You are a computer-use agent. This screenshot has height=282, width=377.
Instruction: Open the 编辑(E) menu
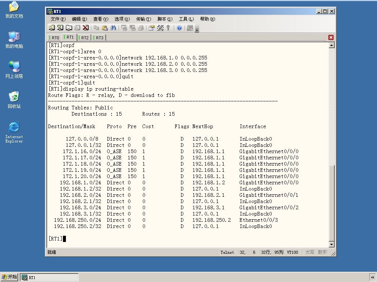coord(80,19)
